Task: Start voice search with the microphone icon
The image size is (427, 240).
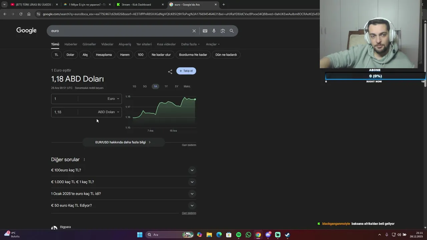Action: click(x=214, y=31)
